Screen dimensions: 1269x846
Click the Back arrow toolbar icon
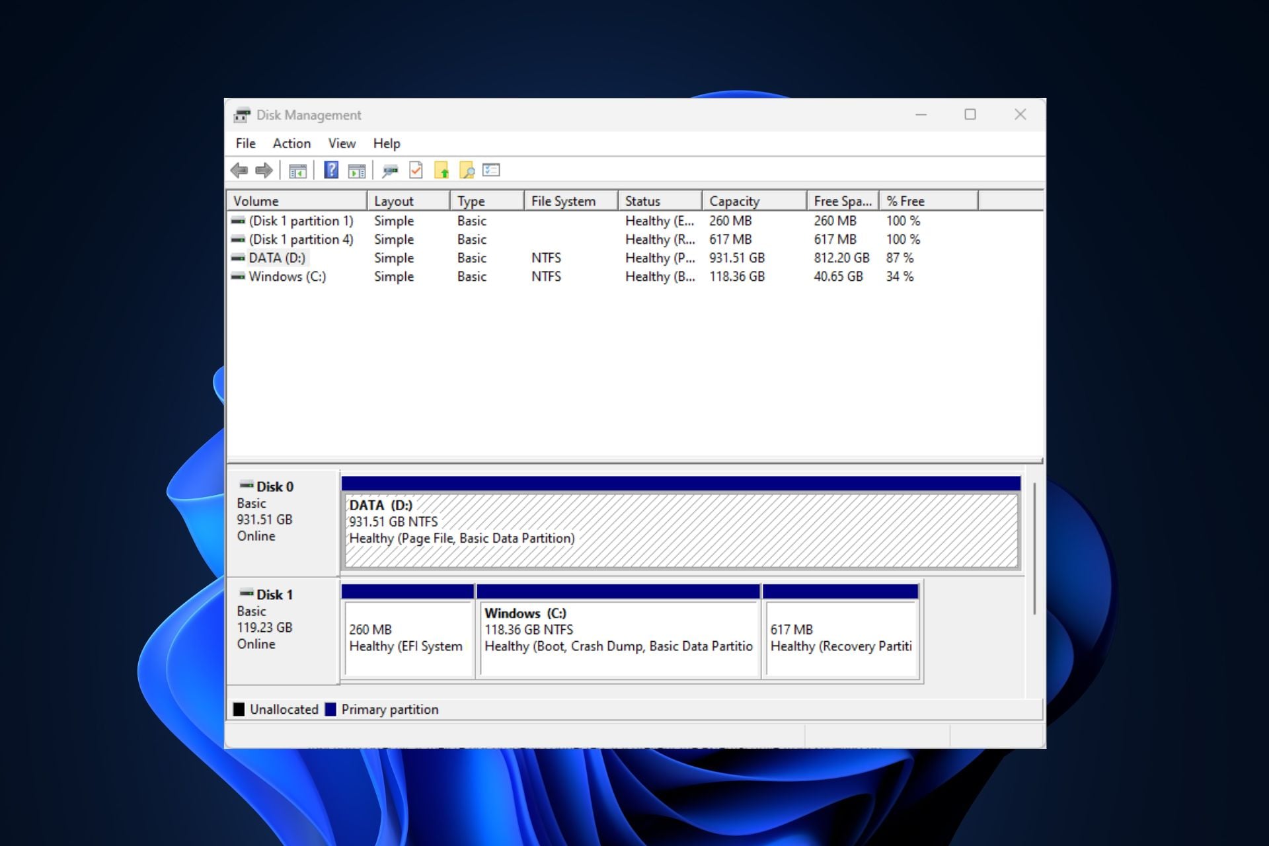(x=239, y=171)
